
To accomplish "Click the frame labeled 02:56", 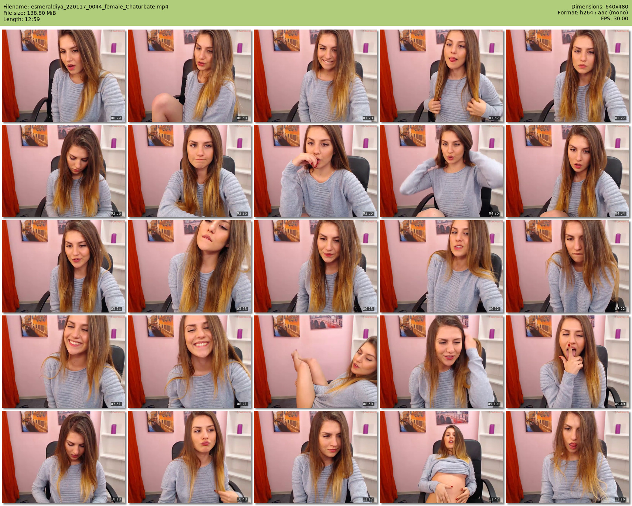I will tap(64, 171).
